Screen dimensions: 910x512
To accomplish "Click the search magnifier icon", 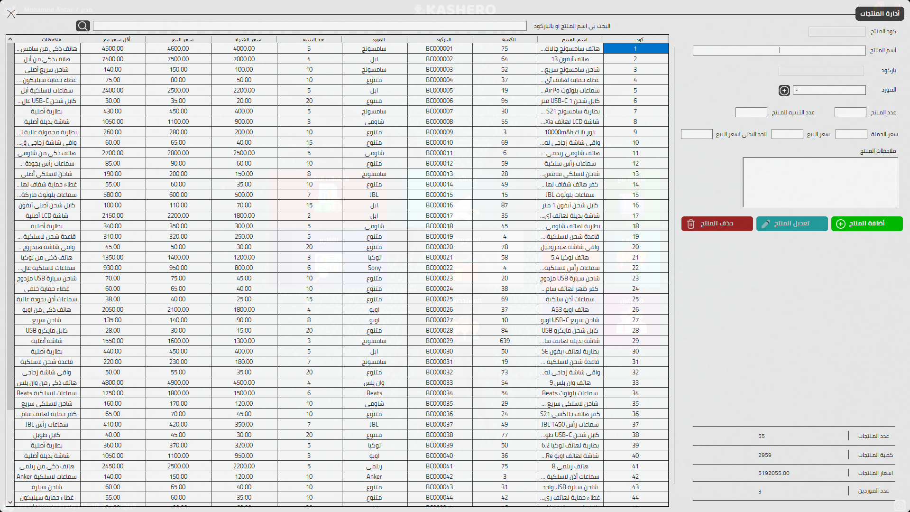I will pos(83,26).
